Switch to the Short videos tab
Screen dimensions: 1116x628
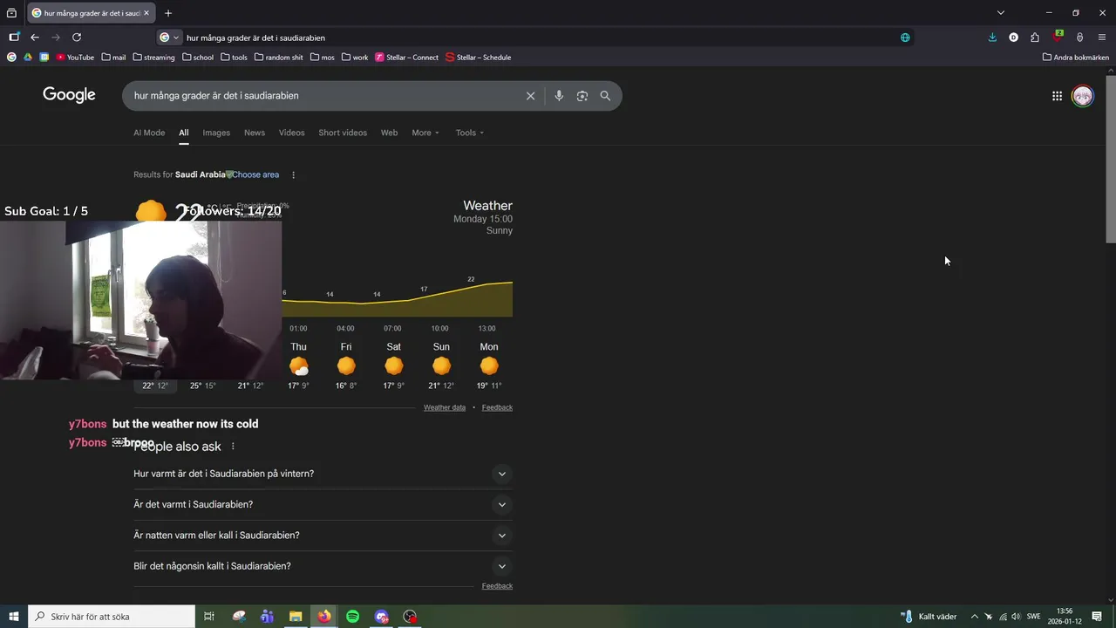[x=343, y=133]
